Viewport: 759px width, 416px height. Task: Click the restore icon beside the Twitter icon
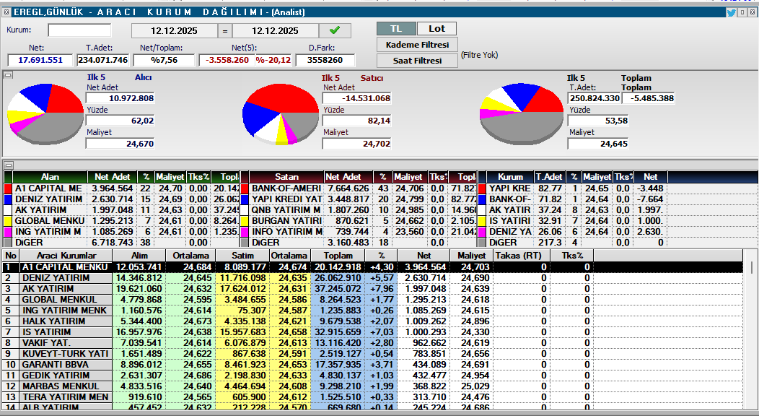[742, 12]
